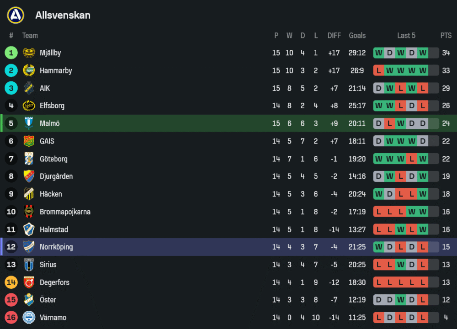Click the Allsvenskan league logo
The height and width of the screenshot is (329, 457).
[16, 15]
